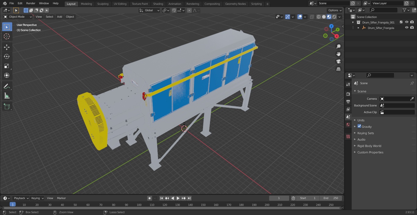
Task: Open the Add menu in viewport header
Action: pos(60,17)
